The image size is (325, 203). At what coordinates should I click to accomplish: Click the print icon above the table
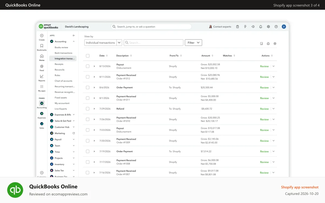tap(268, 44)
